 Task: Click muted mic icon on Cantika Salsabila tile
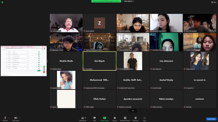118,31
